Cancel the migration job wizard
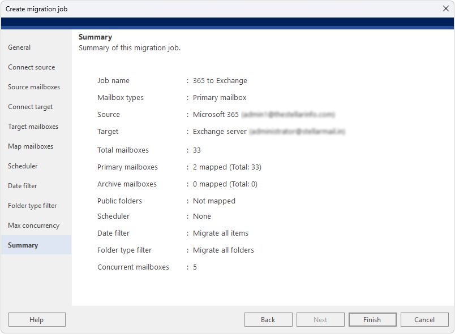This screenshot has width=455, height=334. (424, 319)
